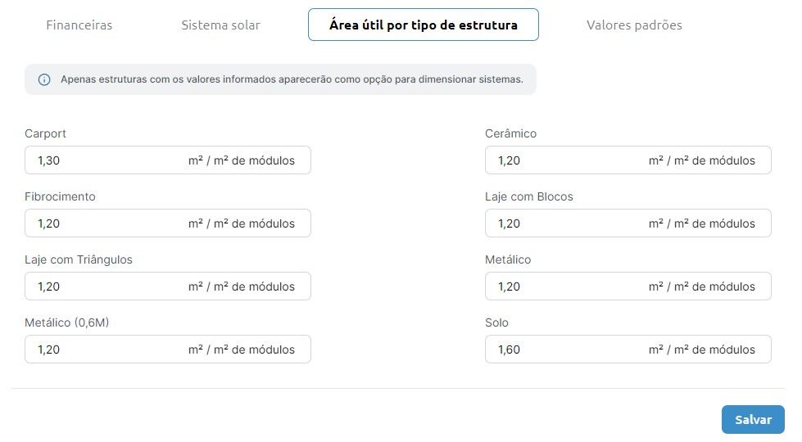Go to the Valores padrões tab
The width and height of the screenshot is (802, 442).
pyautogui.click(x=634, y=25)
